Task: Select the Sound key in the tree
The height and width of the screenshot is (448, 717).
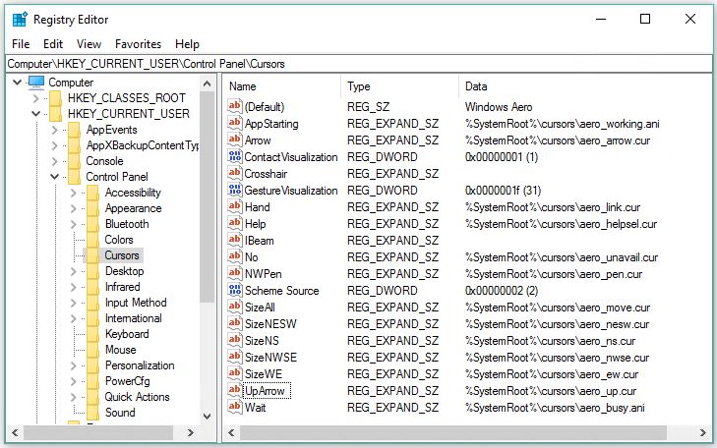Action: pos(120,413)
